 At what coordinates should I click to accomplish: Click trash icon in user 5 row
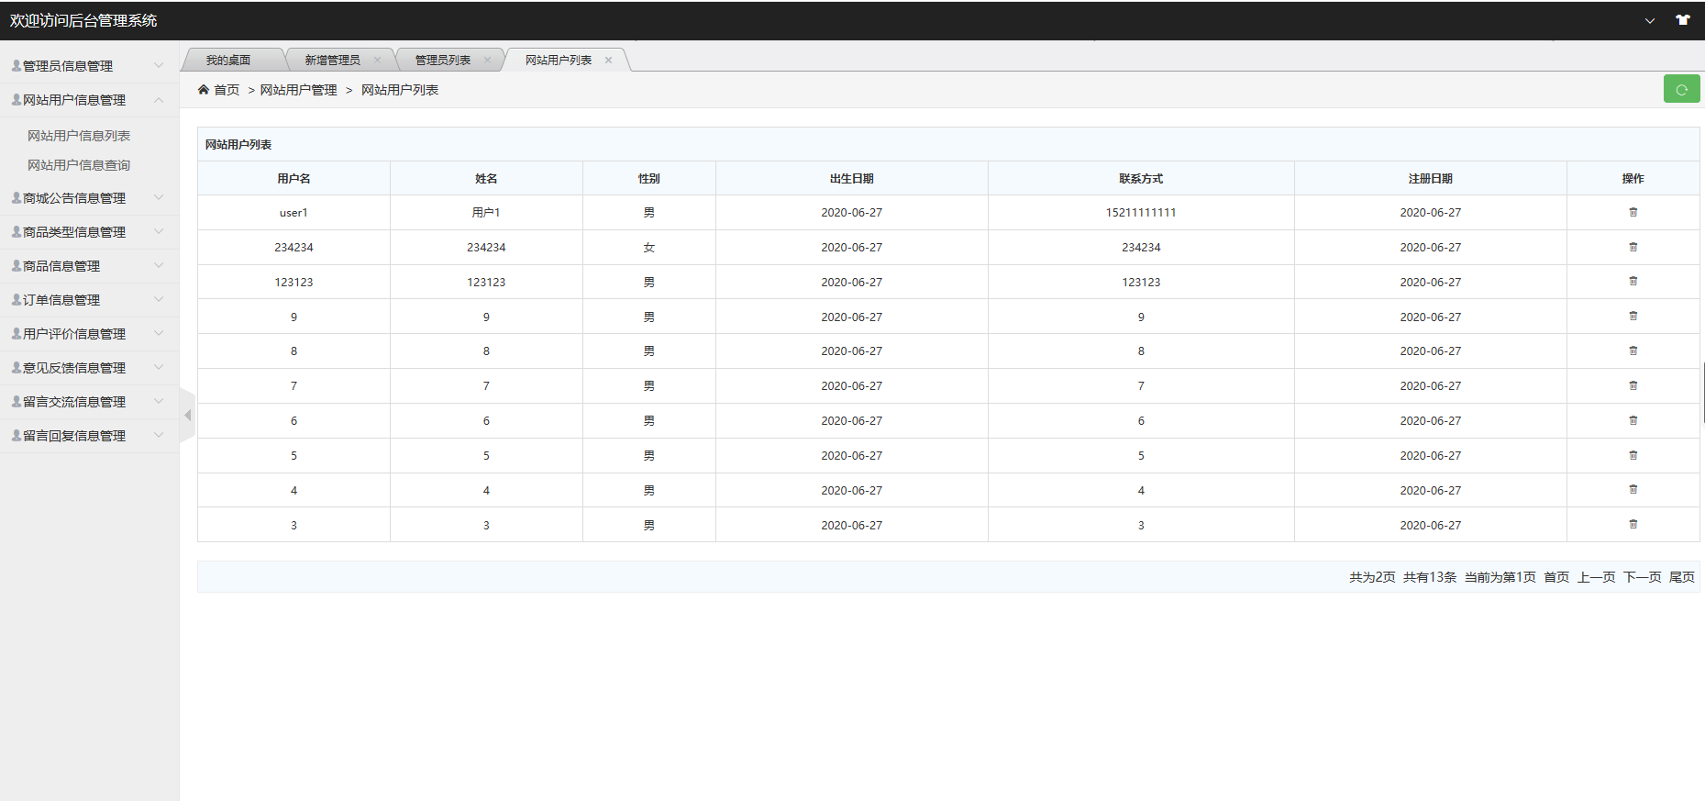(1633, 455)
